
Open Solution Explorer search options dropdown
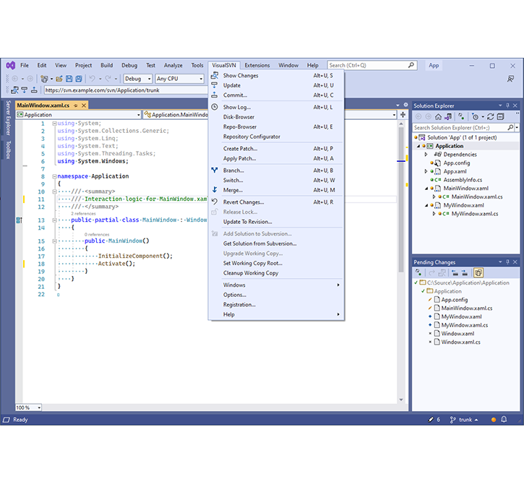tap(517, 128)
